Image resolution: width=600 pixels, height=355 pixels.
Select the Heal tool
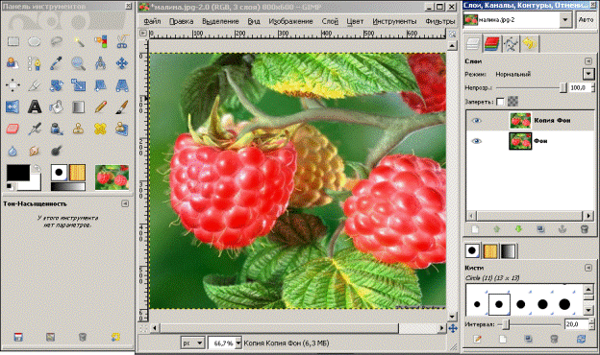click(x=100, y=129)
